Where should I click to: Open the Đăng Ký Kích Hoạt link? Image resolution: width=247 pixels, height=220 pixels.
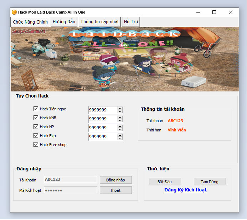185,190
